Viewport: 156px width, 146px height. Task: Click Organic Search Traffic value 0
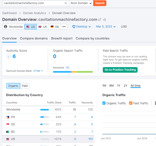coord(55,56)
